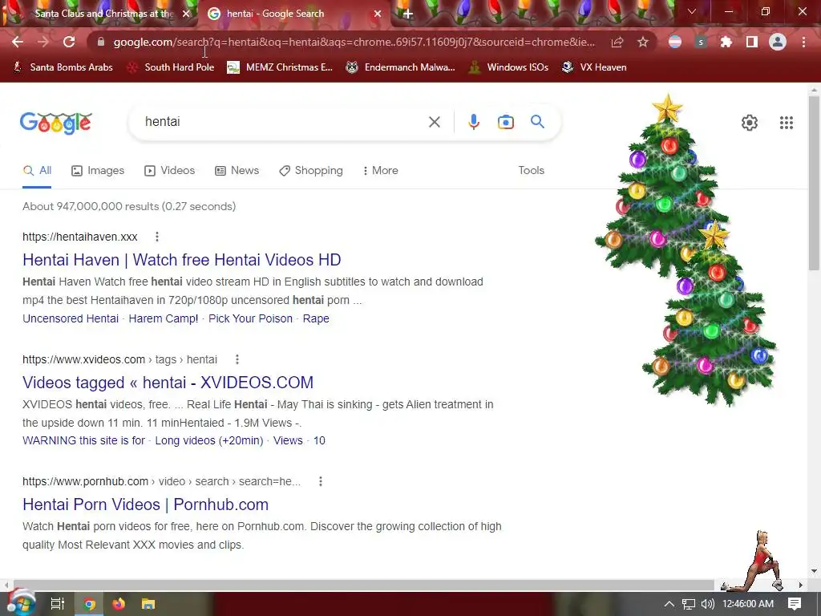
Task: Share this page via address bar icon
Action: [x=617, y=42]
